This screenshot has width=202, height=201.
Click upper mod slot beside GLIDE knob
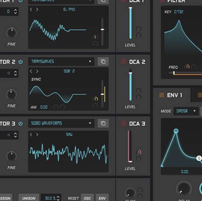point(140,190)
